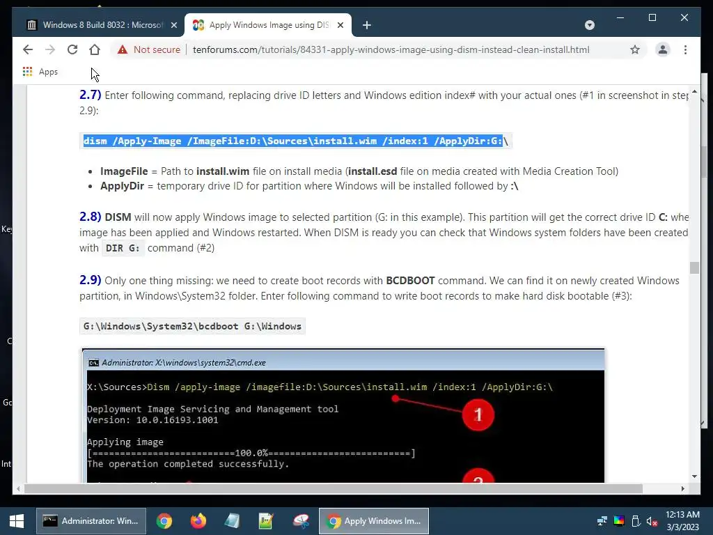Launch Firefox from the taskbar
This screenshot has width=713, height=535.
click(198, 521)
